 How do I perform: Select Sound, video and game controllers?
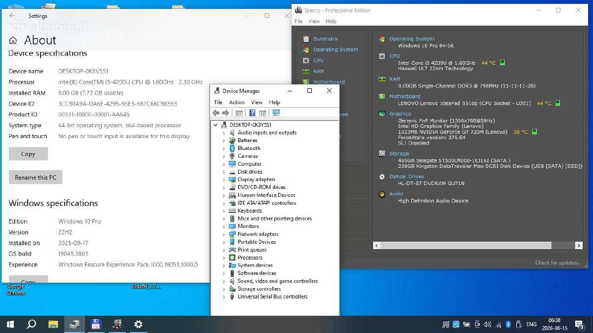(x=278, y=281)
